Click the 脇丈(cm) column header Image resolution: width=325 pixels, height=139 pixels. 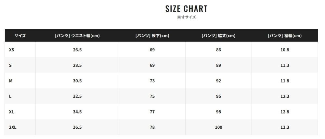[x=218, y=36]
